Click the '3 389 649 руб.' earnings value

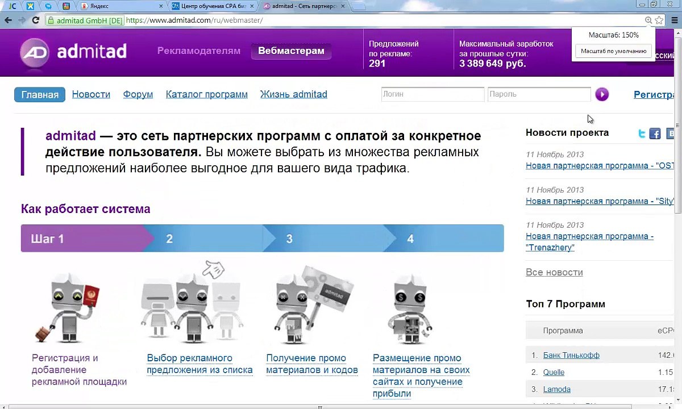(493, 64)
